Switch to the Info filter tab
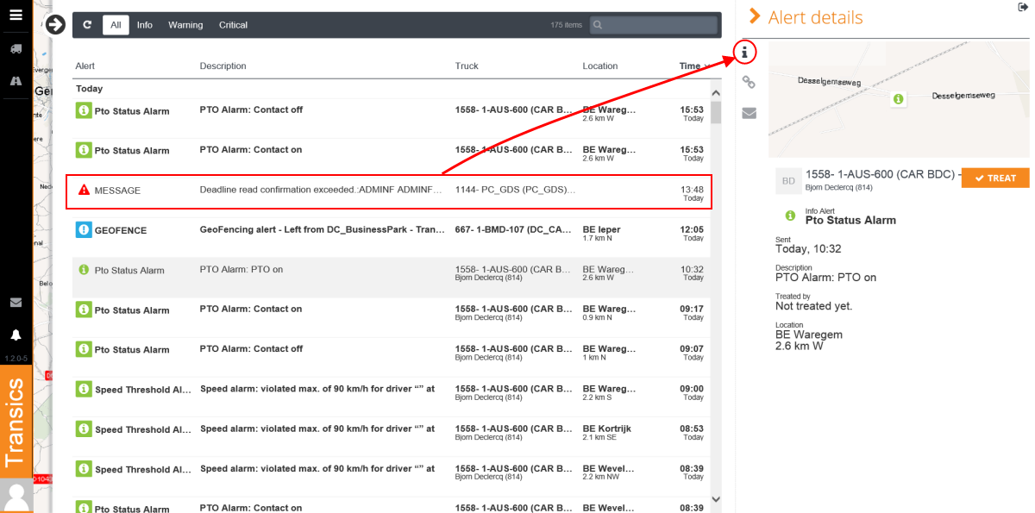Viewport: 1035px width, 513px height. pos(144,25)
